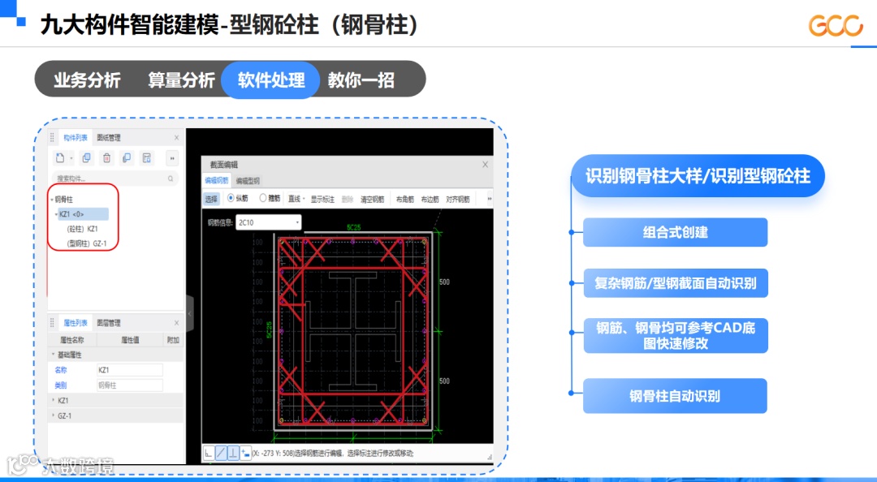
Task: Switch to the 属性列表 tab
Action: point(75,323)
